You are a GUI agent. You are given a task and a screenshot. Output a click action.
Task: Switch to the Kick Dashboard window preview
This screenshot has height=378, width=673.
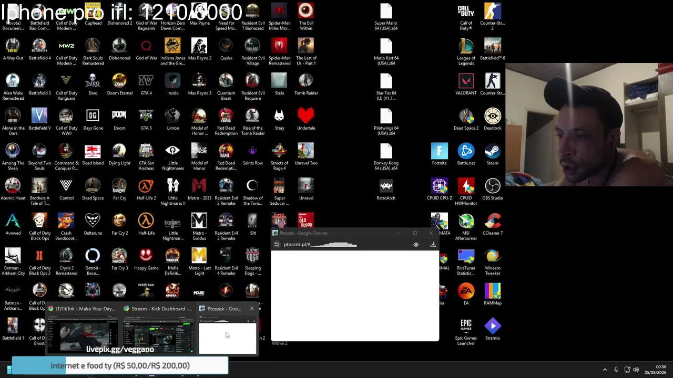tap(158, 330)
